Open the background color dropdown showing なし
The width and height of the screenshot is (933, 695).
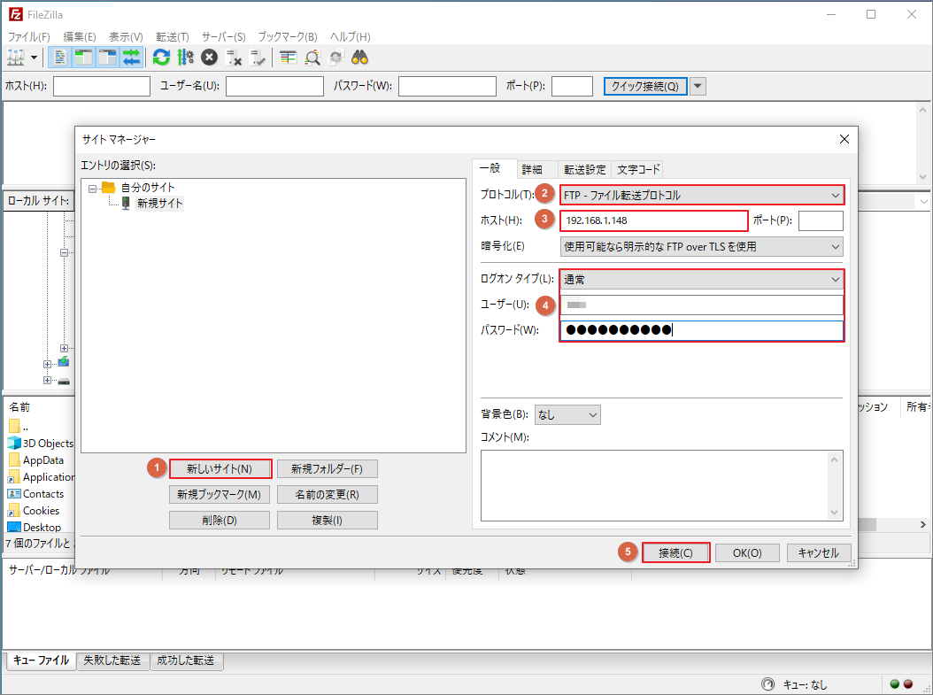[567, 414]
